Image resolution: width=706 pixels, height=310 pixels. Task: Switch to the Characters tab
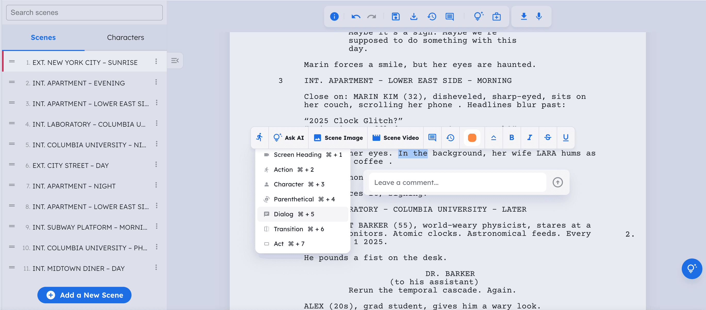click(x=126, y=38)
